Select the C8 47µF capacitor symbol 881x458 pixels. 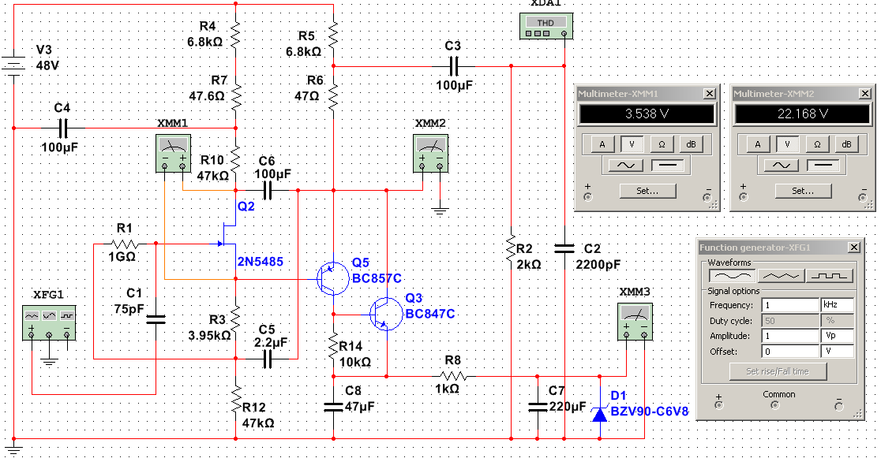tap(334, 406)
